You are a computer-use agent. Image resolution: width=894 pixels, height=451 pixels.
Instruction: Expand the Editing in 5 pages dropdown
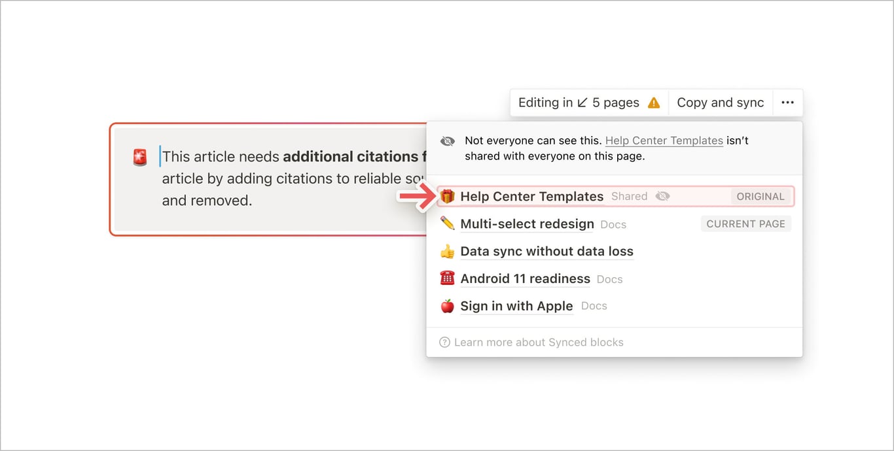point(579,103)
